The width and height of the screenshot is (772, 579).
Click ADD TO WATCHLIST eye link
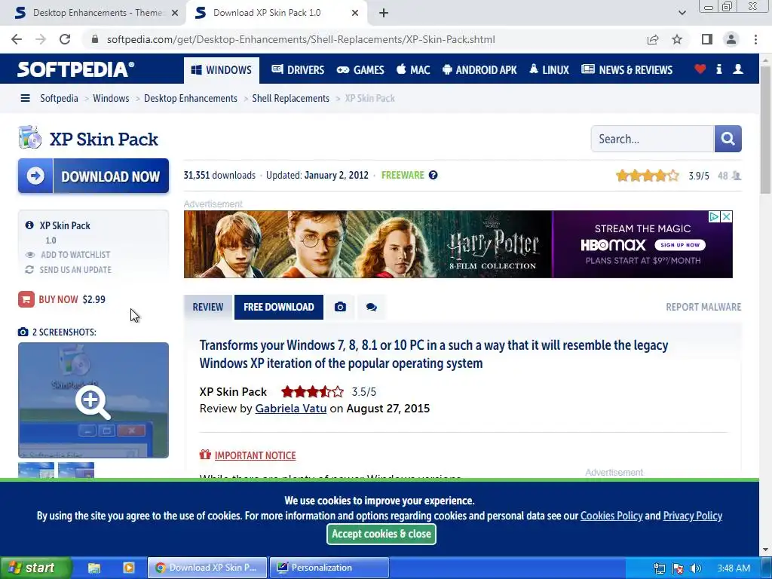(68, 255)
